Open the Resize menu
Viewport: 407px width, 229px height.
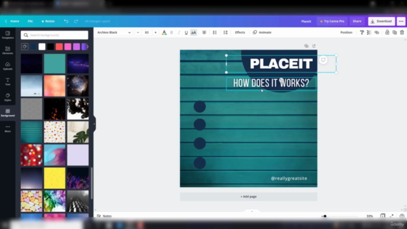click(x=48, y=21)
